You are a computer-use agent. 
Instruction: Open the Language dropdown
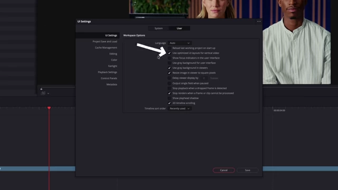(180, 43)
